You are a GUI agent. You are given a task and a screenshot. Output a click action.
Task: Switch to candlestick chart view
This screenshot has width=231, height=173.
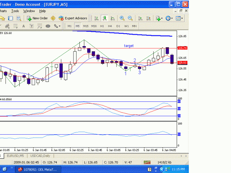click(105, 18)
